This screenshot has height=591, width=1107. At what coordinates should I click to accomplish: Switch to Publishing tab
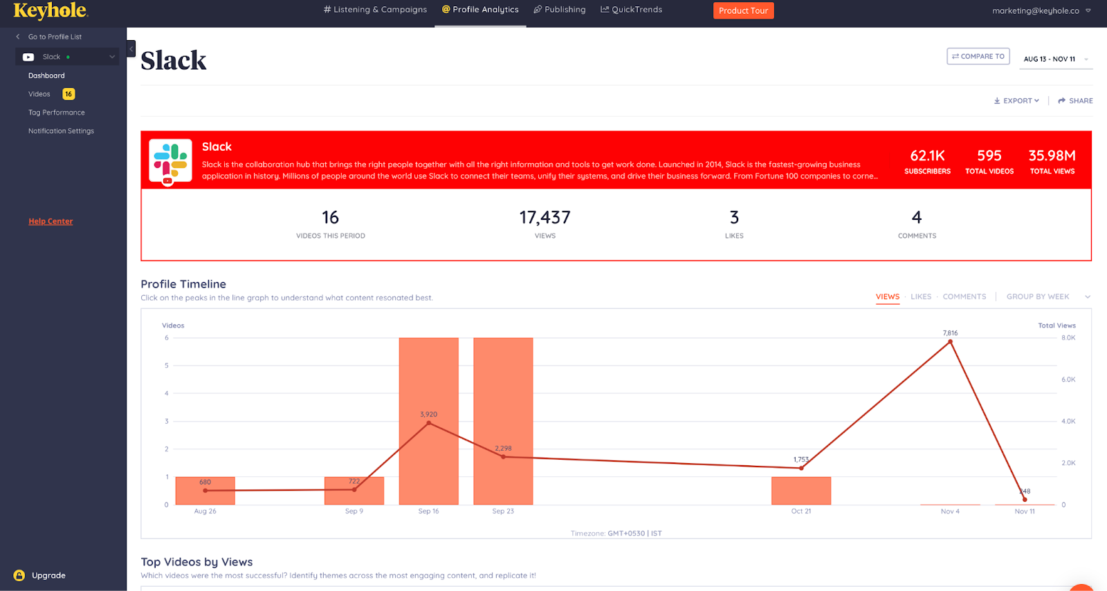pos(559,10)
